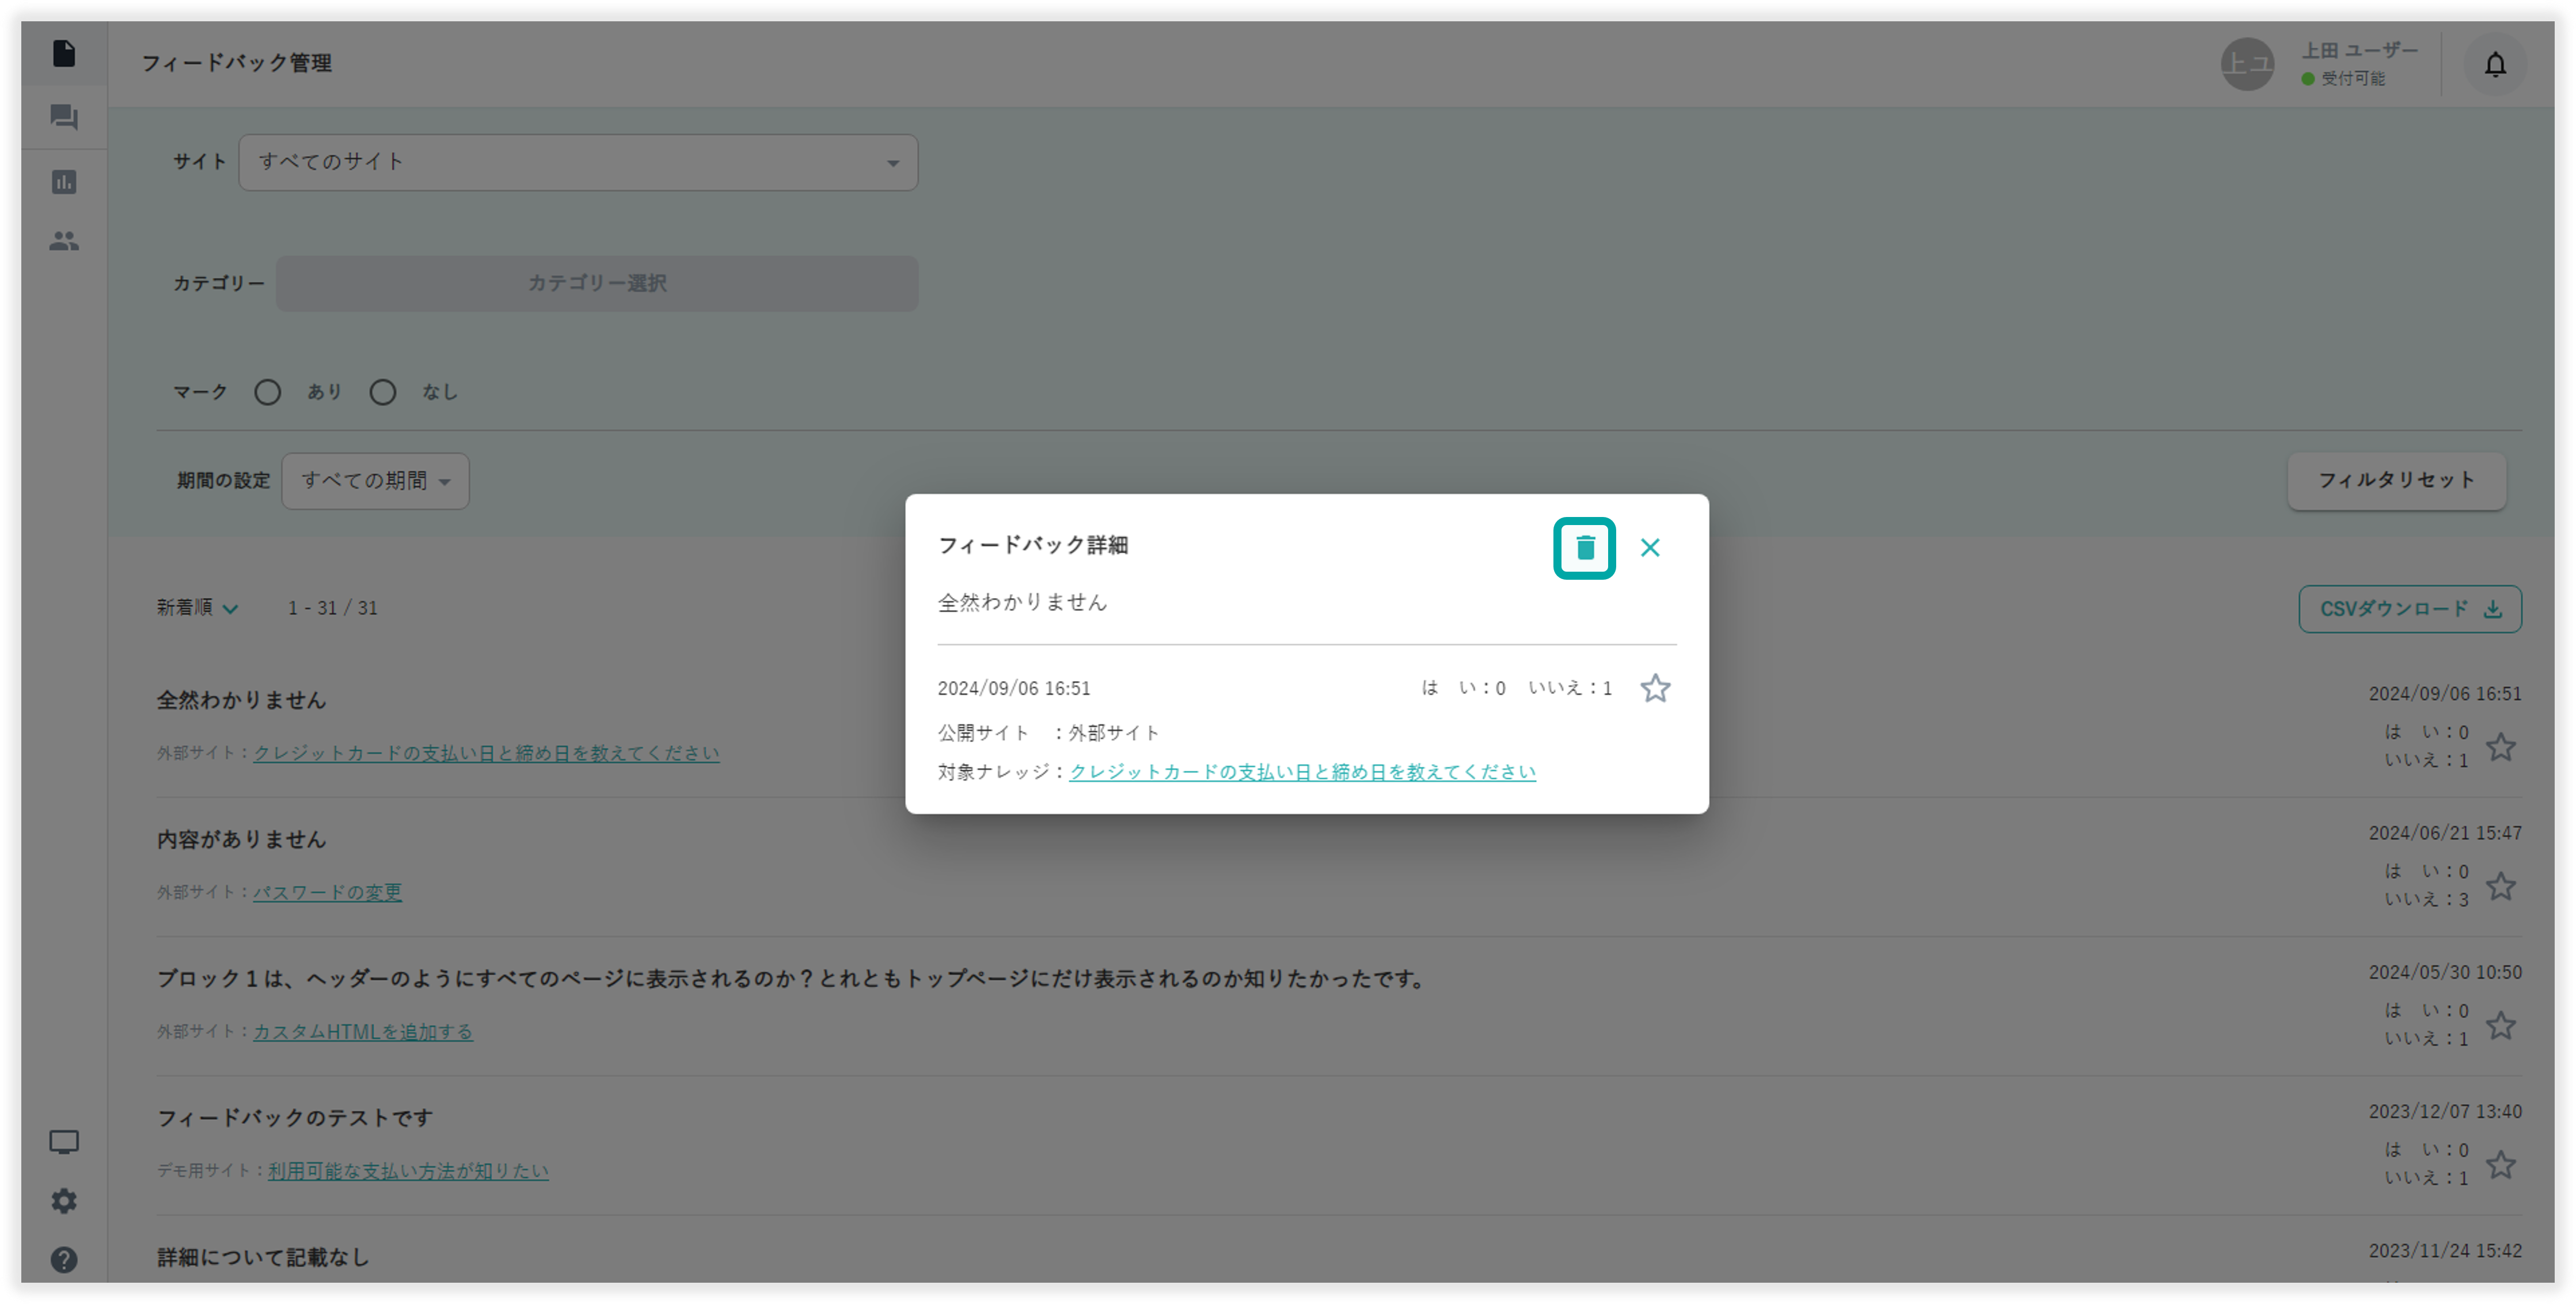Image resolution: width=2576 pixels, height=1304 pixels.
Task: Star the 全然わかりません feedback row
Action: click(x=2501, y=747)
